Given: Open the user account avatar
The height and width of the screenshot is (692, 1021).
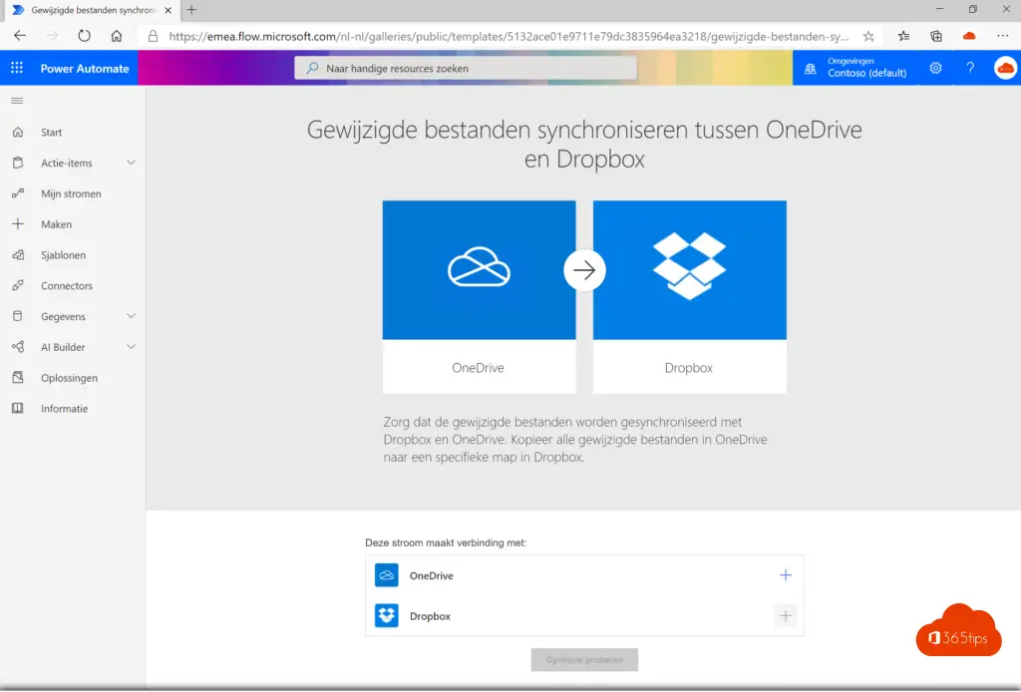Looking at the screenshot, I should pyautogui.click(x=1005, y=68).
